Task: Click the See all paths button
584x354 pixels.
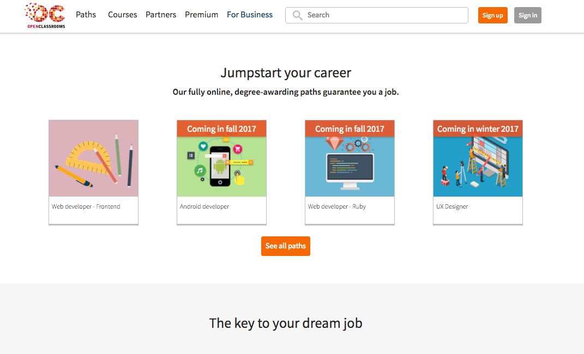Action: tap(286, 246)
